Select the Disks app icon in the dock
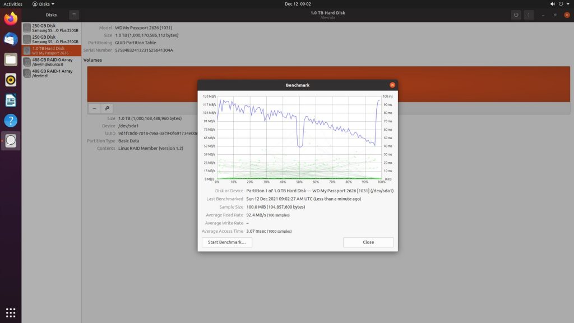The height and width of the screenshot is (323, 574). pos(11,141)
